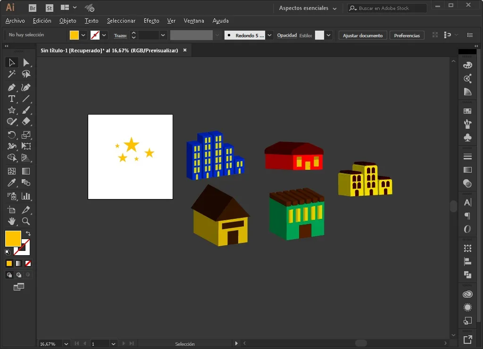Expand the Aspectos esenciales workspace menu

[x=308, y=8]
